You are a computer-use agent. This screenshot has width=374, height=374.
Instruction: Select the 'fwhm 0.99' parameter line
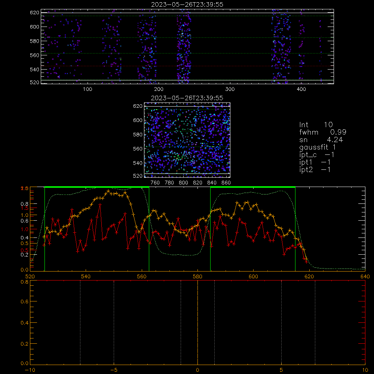tap(323, 132)
